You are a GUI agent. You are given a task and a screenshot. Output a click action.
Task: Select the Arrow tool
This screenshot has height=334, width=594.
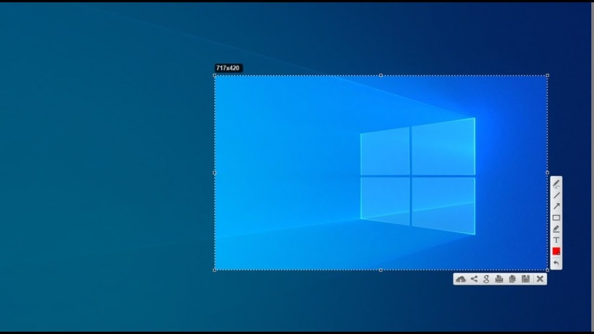[556, 206]
